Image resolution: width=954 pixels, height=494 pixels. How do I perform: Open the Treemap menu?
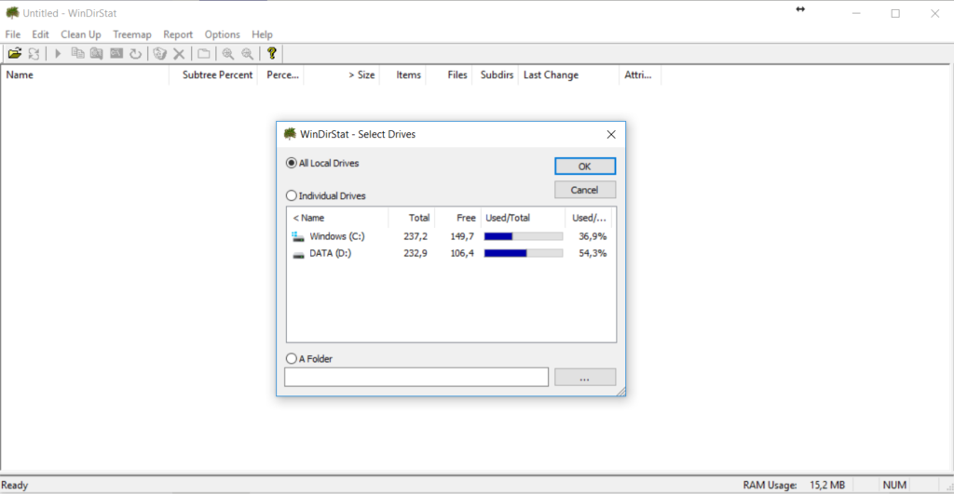(x=132, y=34)
